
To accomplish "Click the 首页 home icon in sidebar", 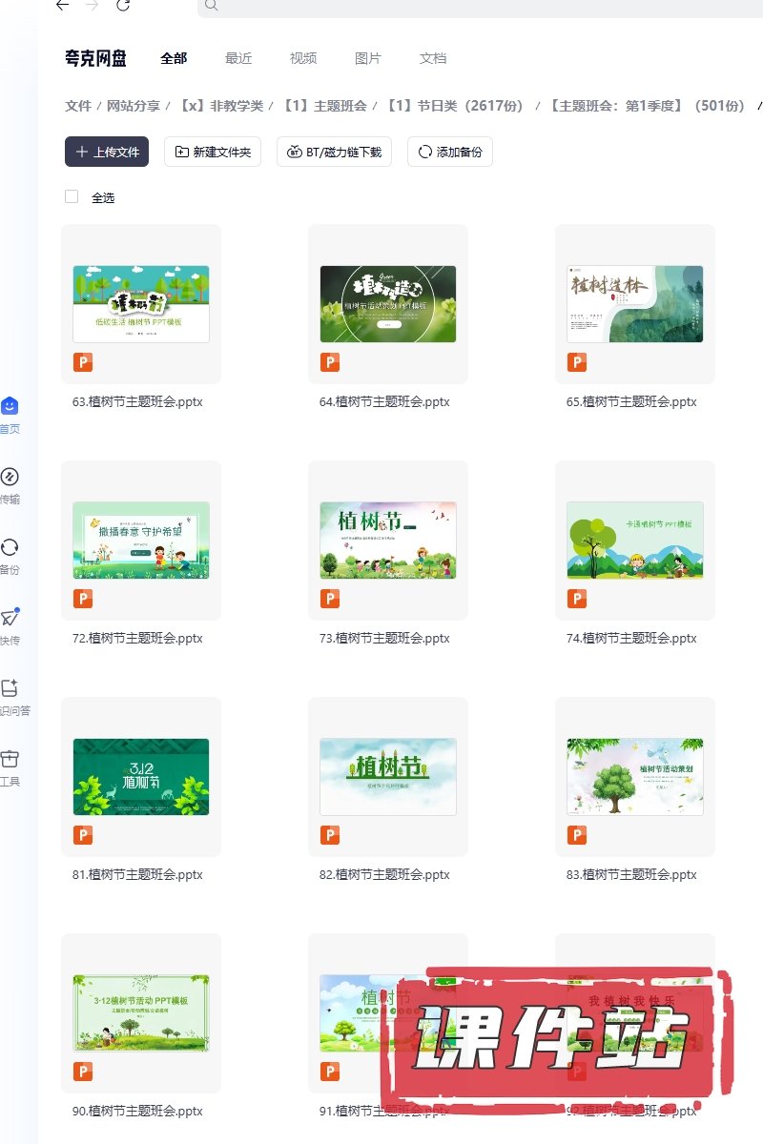I will [10, 407].
